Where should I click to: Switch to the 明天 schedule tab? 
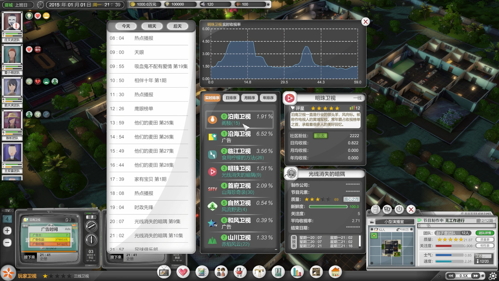152,26
